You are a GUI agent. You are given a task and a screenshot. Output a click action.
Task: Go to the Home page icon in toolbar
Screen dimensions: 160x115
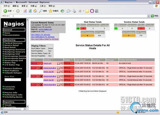(35, 11)
